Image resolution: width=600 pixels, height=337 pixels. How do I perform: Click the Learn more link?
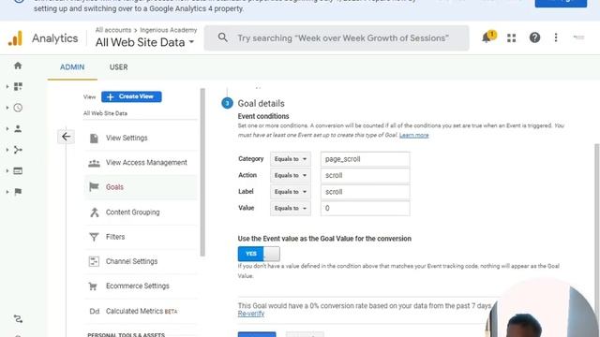tap(413, 135)
